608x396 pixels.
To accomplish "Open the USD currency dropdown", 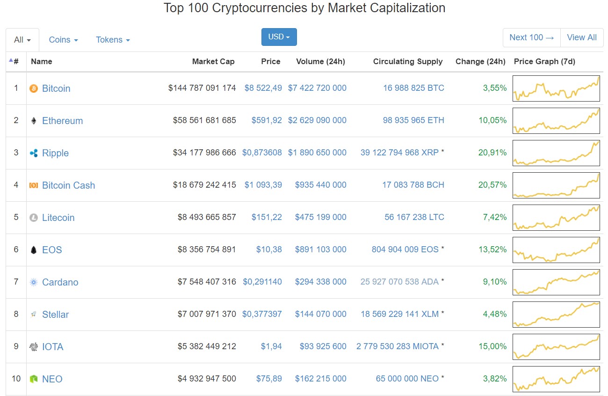I will click(x=279, y=37).
